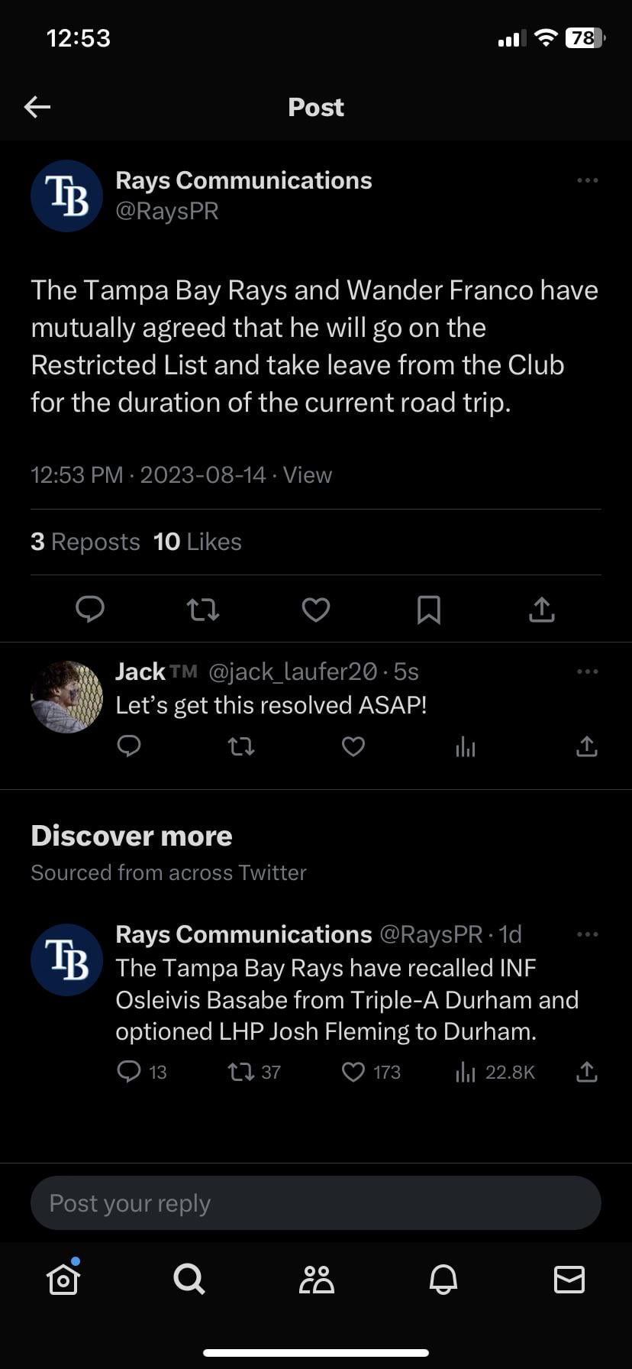The width and height of the screenshot is (632, 1369).
Task: Reply to the main Rays post
Action: pos(90,609)
